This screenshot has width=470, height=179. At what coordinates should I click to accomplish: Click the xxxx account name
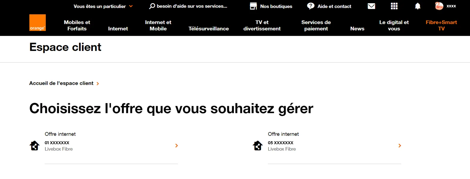(451, 6)
